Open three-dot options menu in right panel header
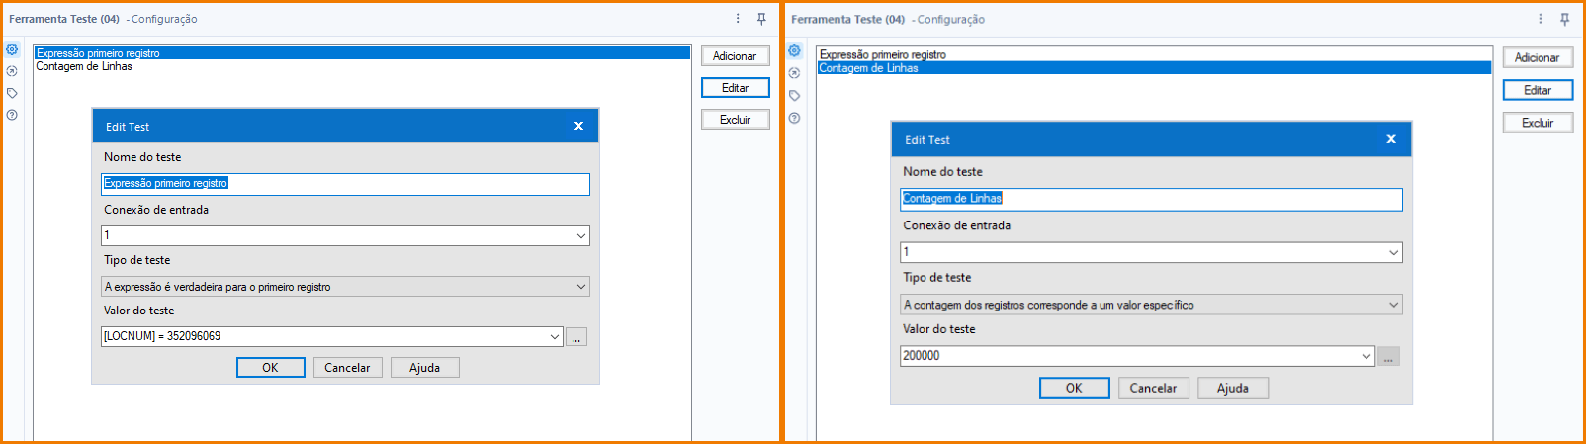Image resolution: width=1586 pixels, height=444 pixels. pyautogui.click(x=1540, y=19)
